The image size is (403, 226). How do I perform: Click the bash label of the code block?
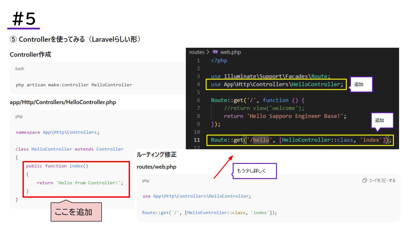tap(20, 69)
